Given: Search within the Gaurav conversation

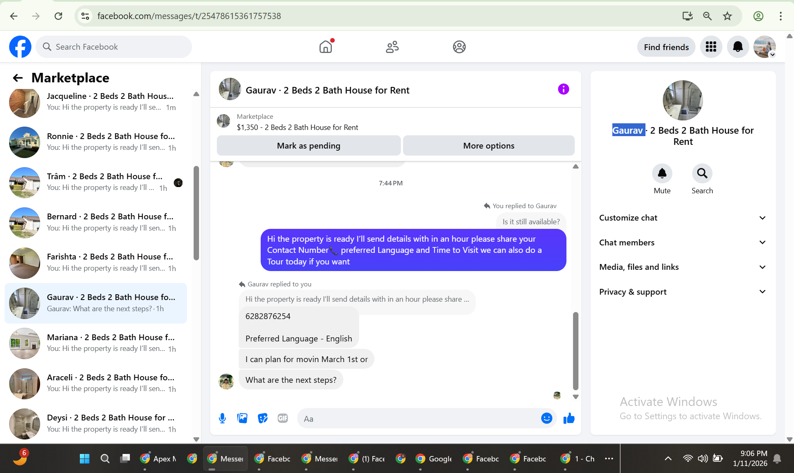Looking at the screenshot, I should tap(702, 173).
